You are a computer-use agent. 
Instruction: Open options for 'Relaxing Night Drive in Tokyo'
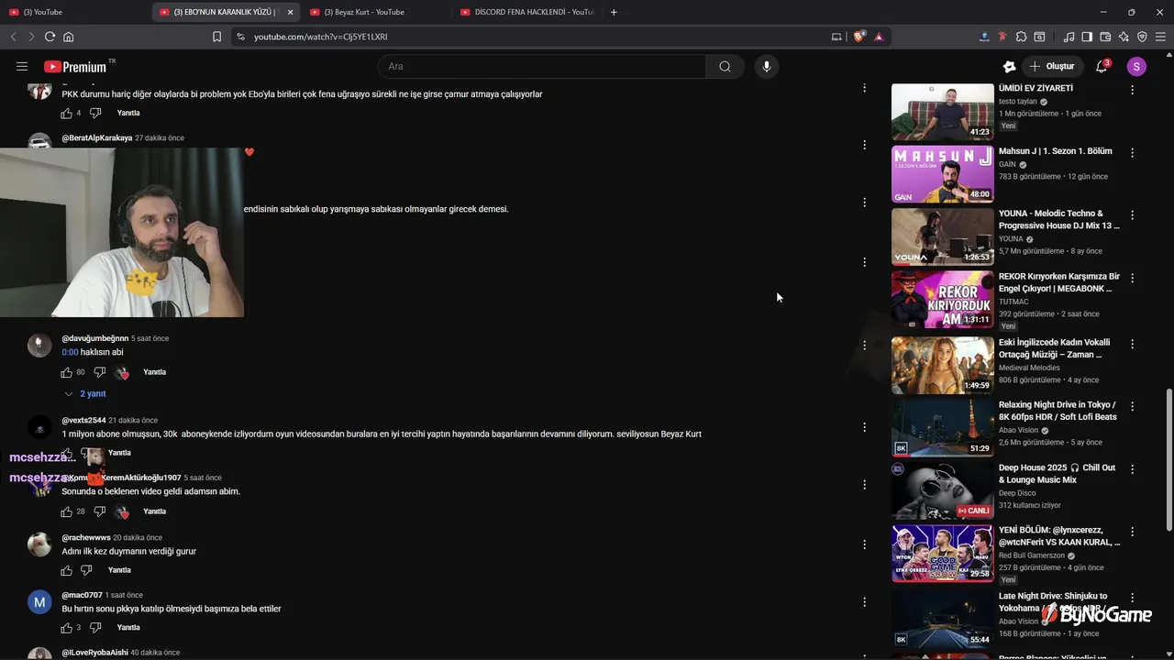(x=1132, y=406)
